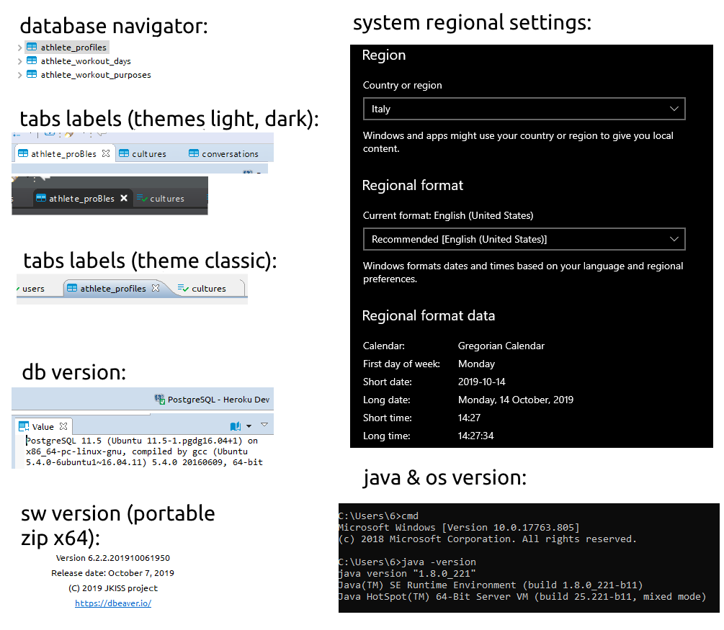The height and width of the screenshot is (630, 724).
Task: Open the Recommended [English (United States)] format dropdown
Action: [x=524, y=239]
